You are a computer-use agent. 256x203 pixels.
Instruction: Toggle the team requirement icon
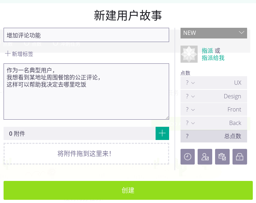pos(205,157)
